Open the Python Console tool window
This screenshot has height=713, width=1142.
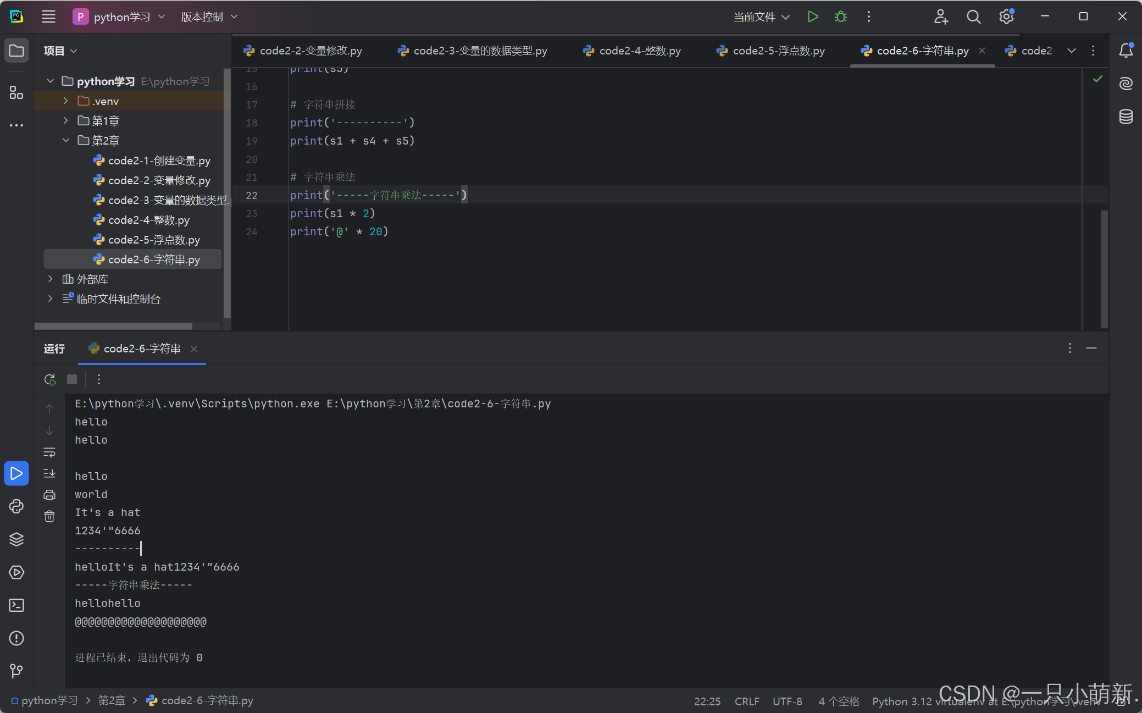pos(16,506)
